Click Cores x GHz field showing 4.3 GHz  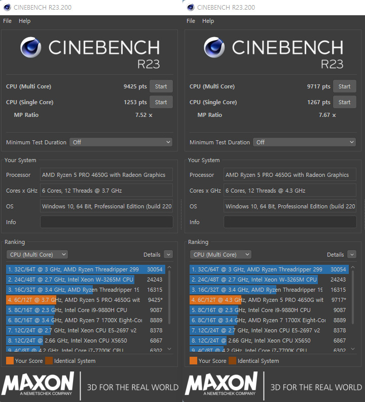(290, 191)
